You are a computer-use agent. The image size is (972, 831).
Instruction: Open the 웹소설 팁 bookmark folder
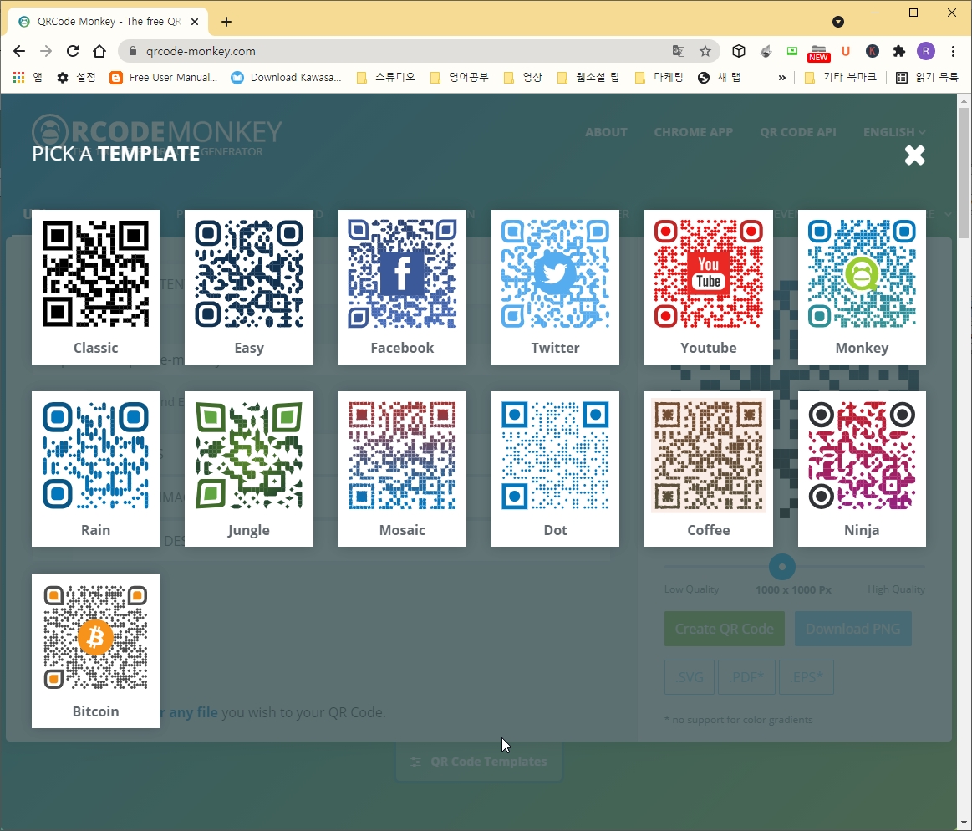588,78
